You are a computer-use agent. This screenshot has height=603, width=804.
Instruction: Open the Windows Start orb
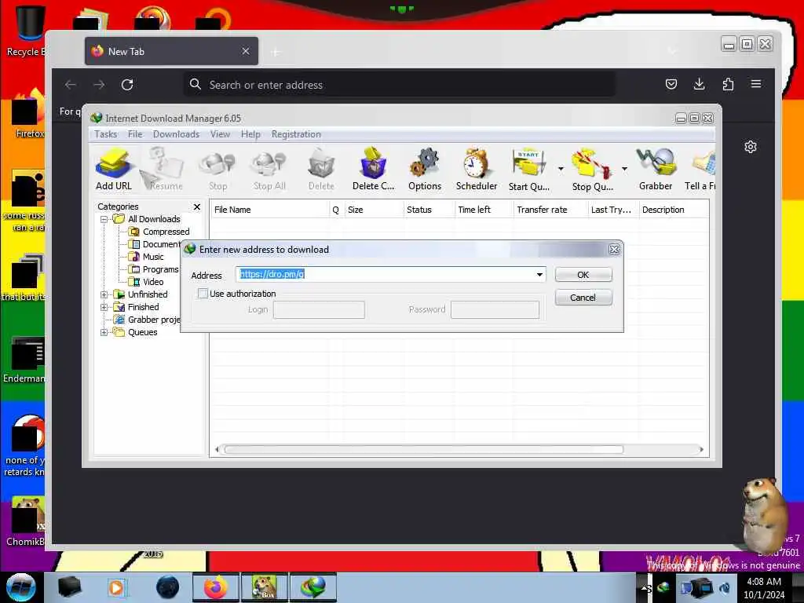21,587
